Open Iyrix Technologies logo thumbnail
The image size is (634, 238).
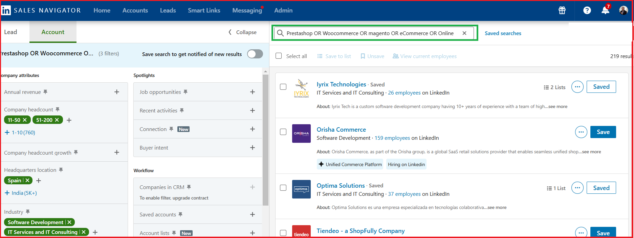(301, 88)
